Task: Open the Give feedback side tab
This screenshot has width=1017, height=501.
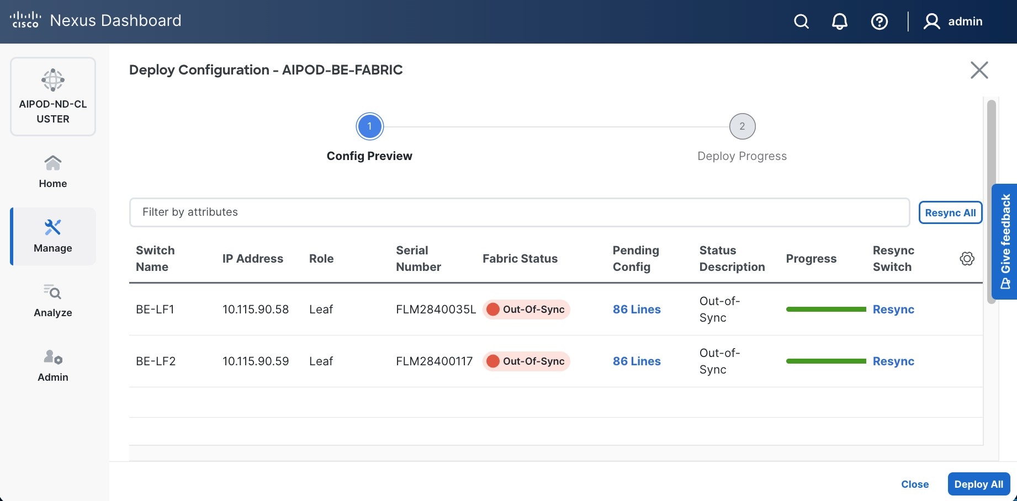Action: point(1005,241)
